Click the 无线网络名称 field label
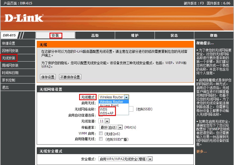Viewport: 234px width, 165px height. pos(85,109)
